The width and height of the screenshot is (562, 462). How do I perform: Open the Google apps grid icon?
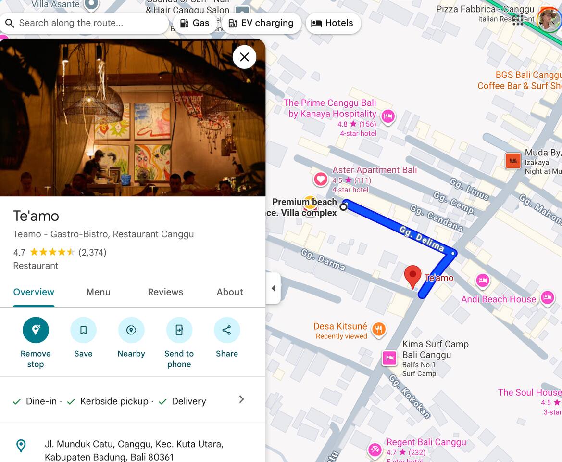[x=518, y=20]
